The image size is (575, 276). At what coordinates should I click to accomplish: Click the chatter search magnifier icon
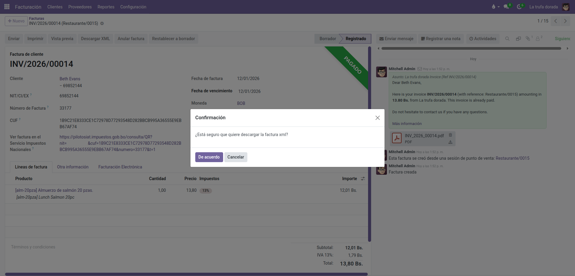(x=507, y=39)
